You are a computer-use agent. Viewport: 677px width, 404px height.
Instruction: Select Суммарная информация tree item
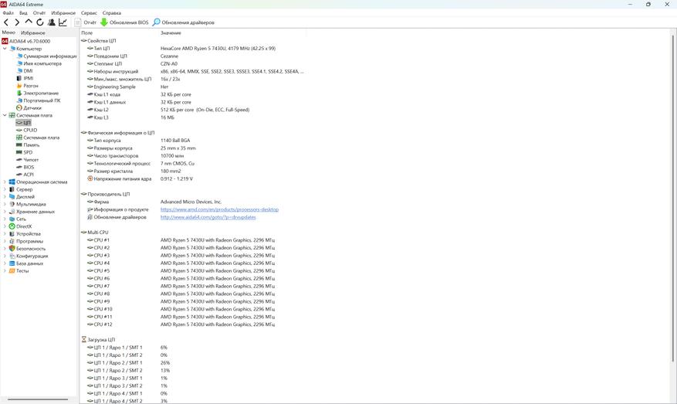click(46, 56)
